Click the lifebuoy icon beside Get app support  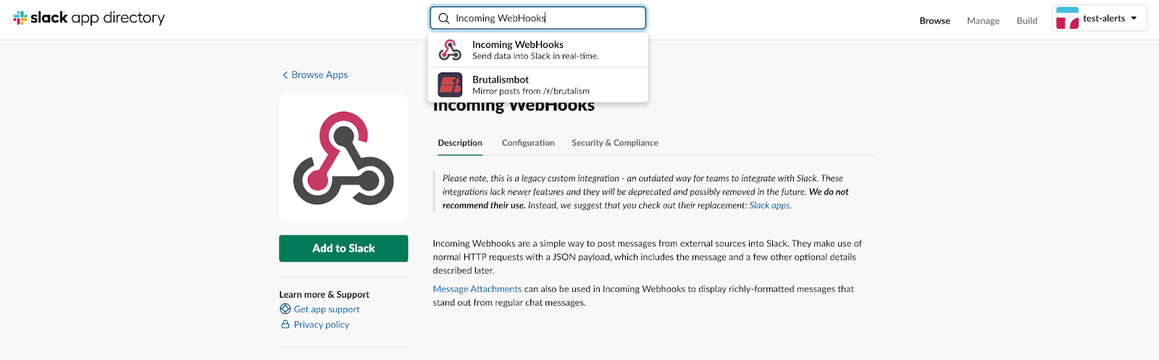[x=285, y=309]
